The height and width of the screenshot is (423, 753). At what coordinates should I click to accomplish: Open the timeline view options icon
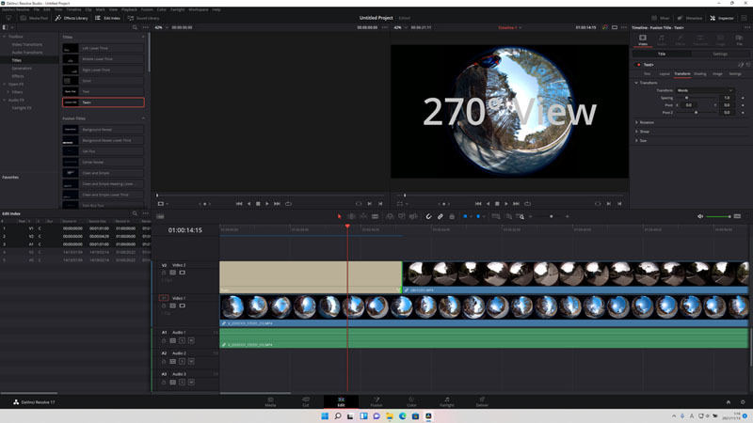pos(160,217)
